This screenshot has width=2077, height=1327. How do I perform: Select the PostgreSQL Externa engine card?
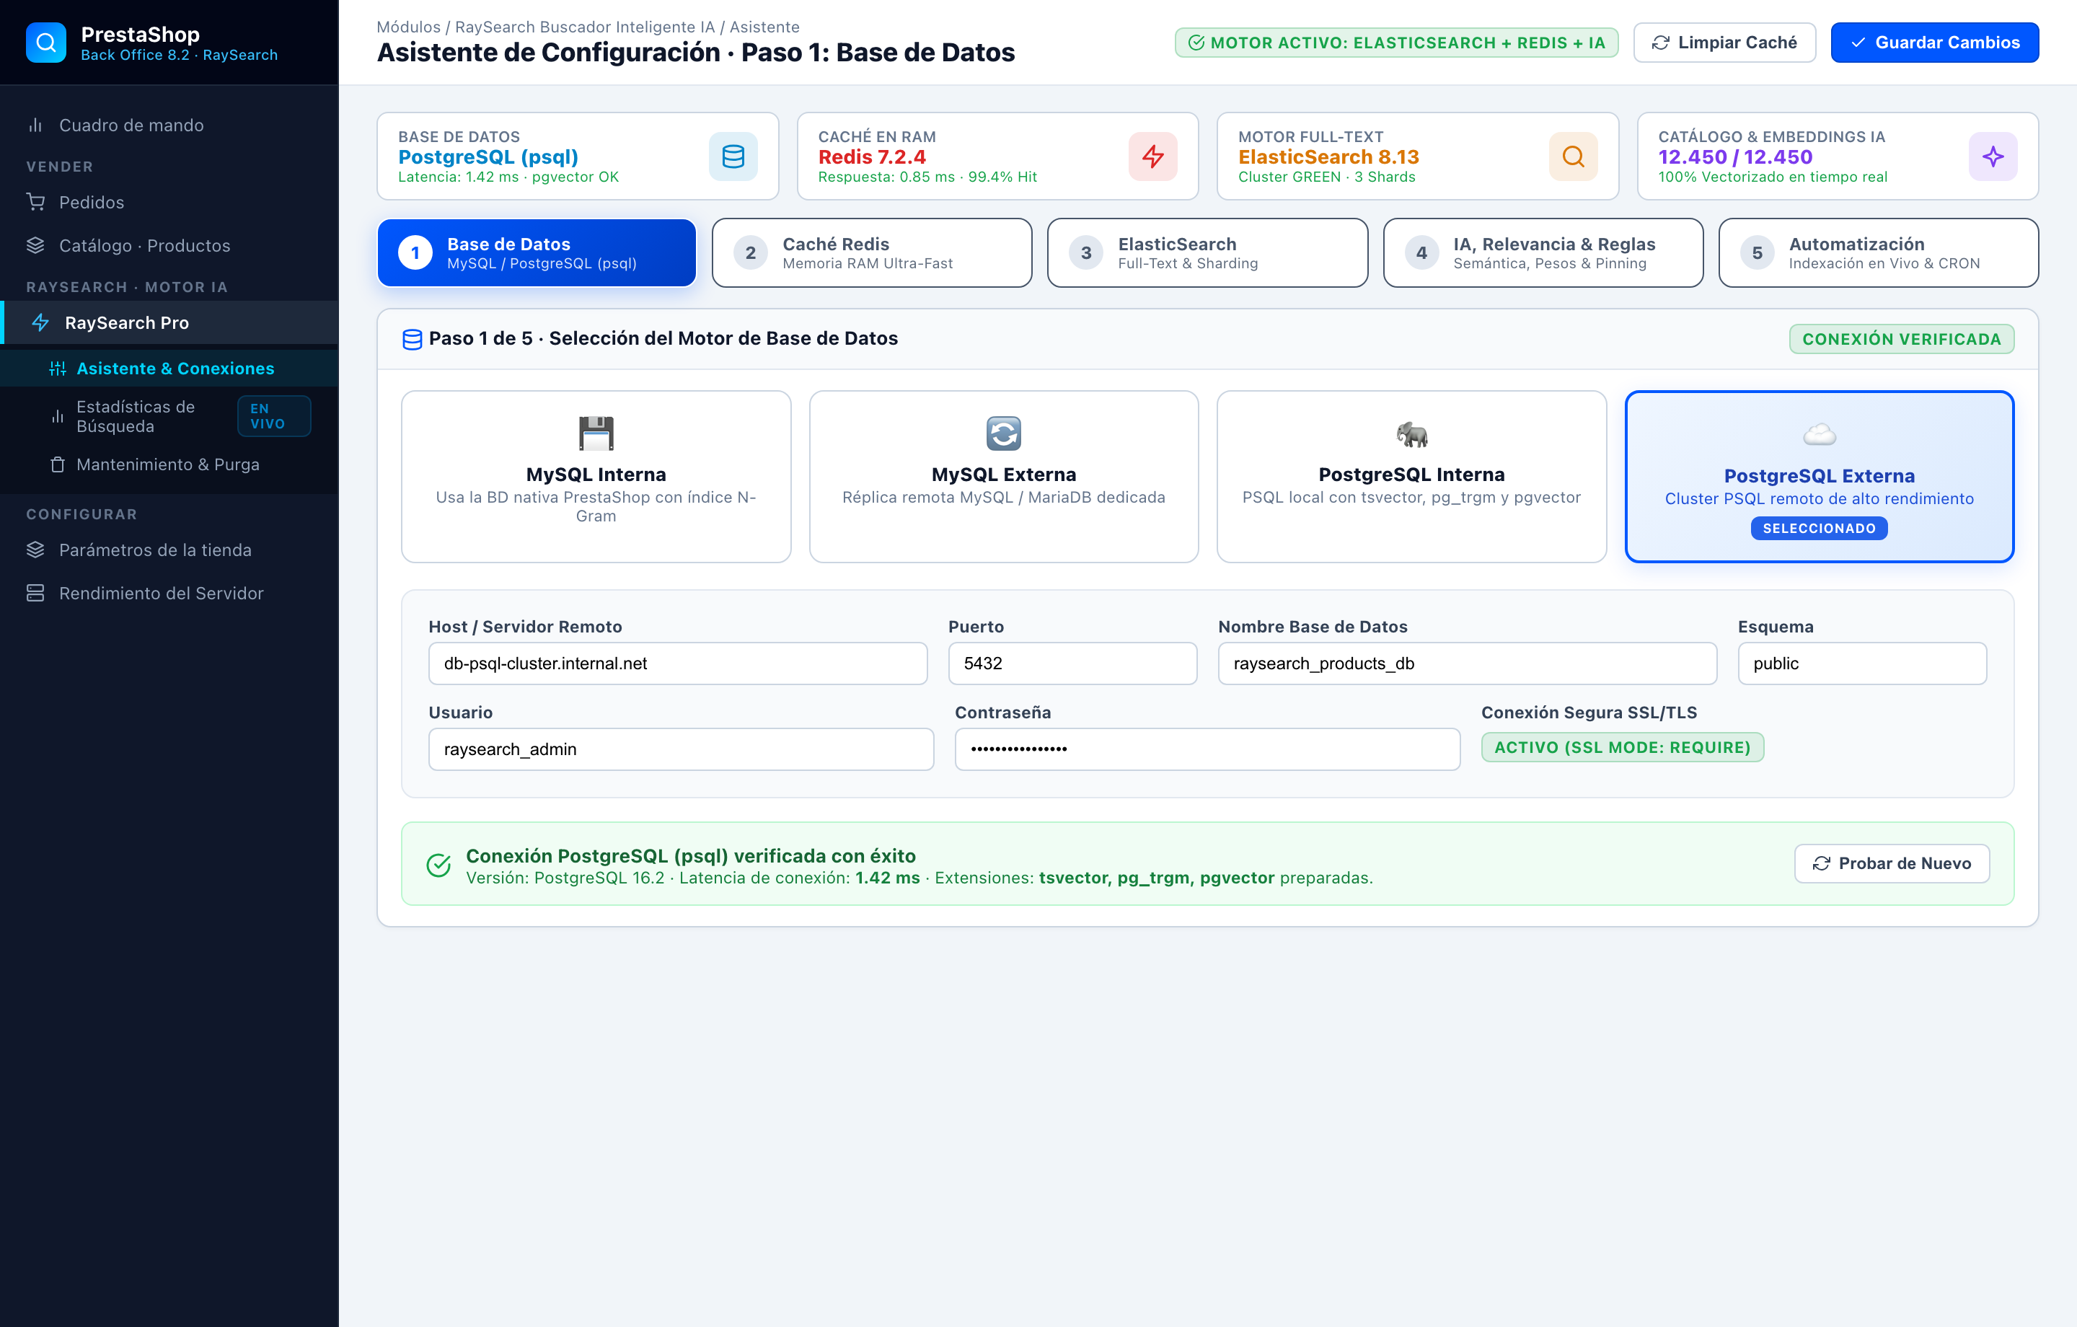(x=1819, y=476)
